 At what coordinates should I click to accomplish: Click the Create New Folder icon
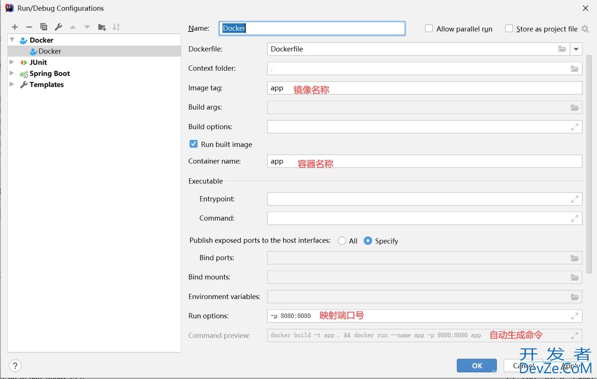coord(102,27)
